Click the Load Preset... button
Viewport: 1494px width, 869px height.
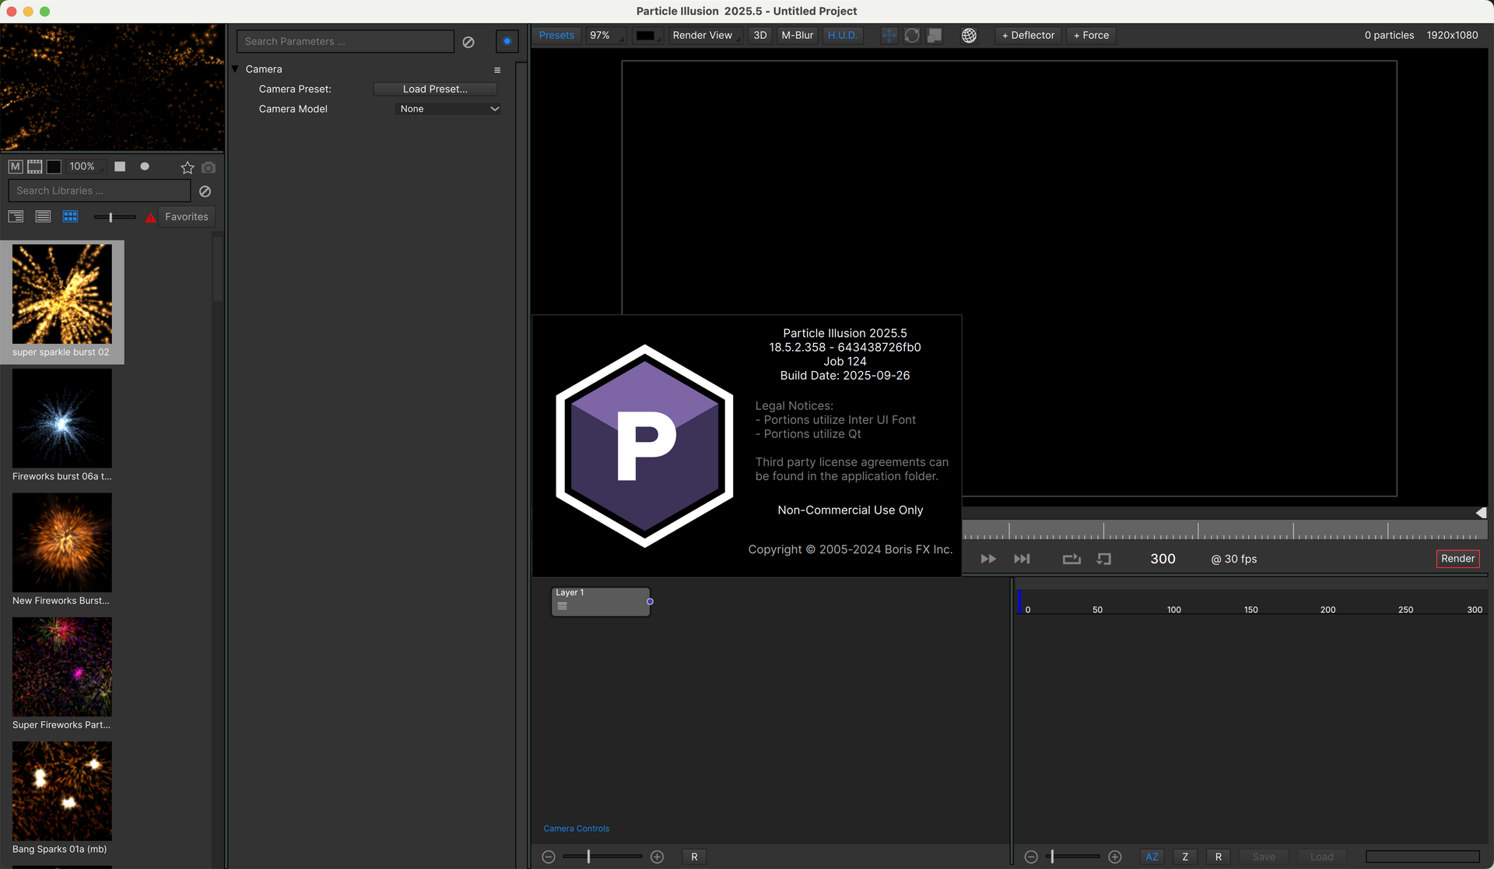[x=435, y=89]
